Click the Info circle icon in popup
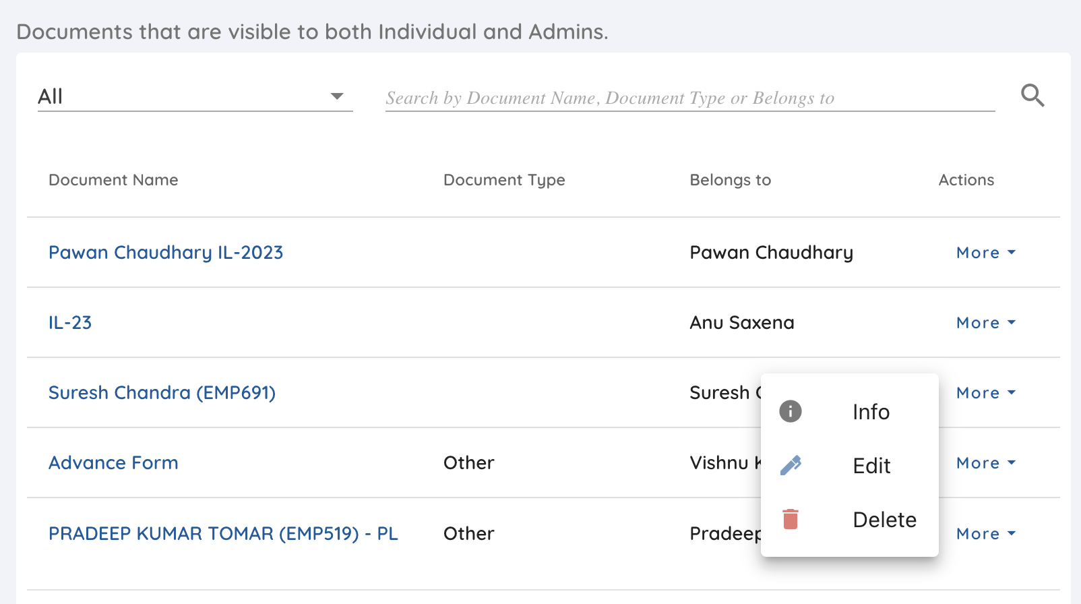This screenshot has width=1081, height=604. pyautogui.click(x=790, y=411)
